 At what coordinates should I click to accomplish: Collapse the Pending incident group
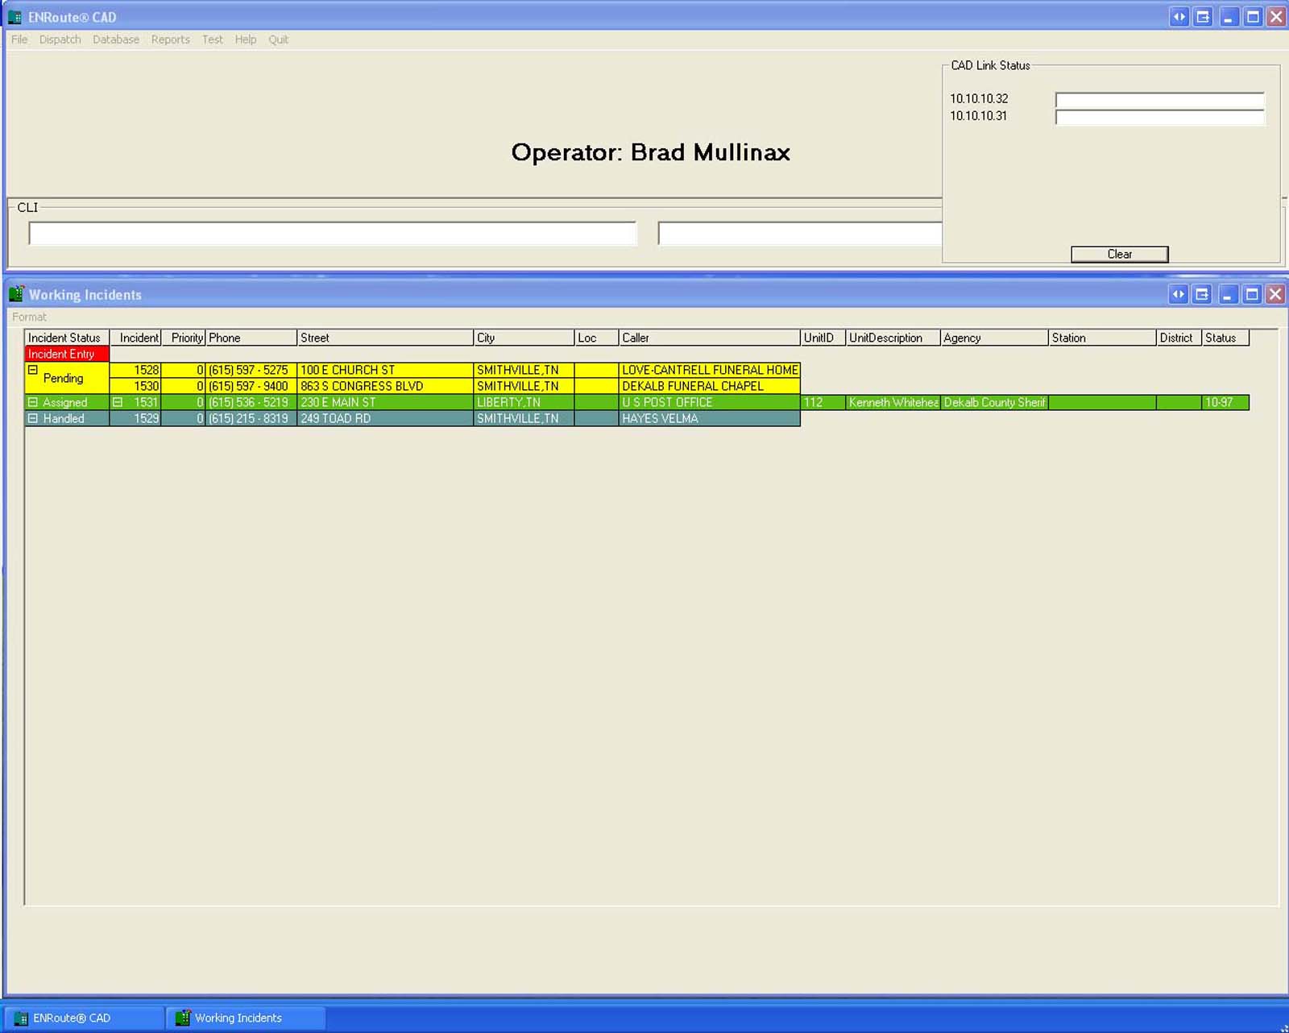33,370
